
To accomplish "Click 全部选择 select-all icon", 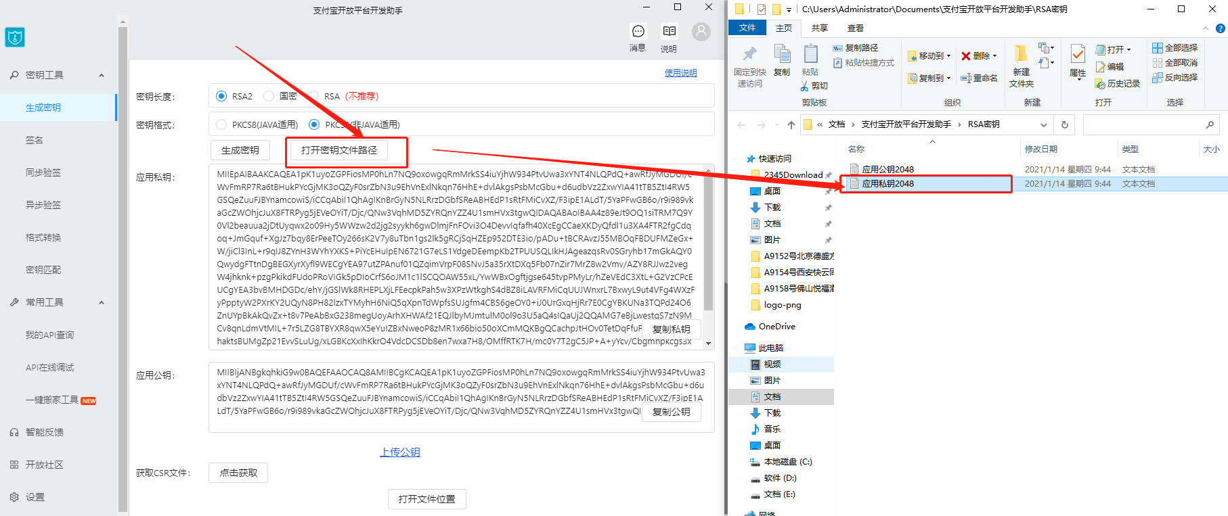I will (1158, 48).
